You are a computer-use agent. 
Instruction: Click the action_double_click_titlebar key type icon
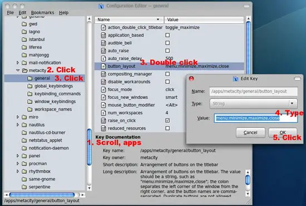(x=103, y=27)
